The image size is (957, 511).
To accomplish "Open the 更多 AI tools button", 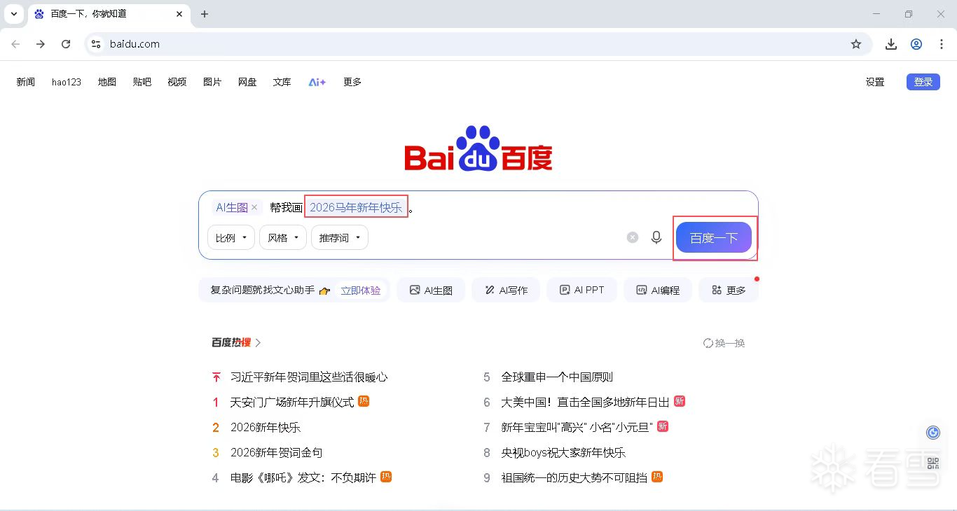I will (x=729, y=290).
